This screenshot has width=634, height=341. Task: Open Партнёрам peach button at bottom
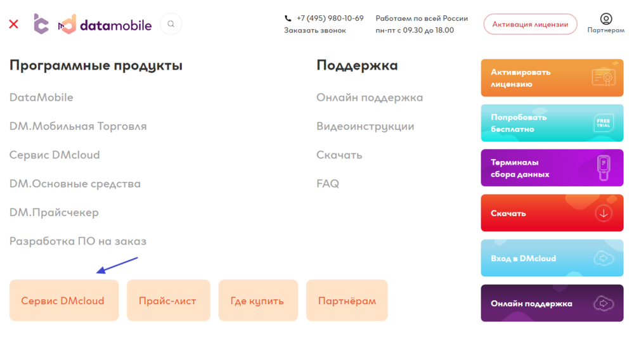347,300
